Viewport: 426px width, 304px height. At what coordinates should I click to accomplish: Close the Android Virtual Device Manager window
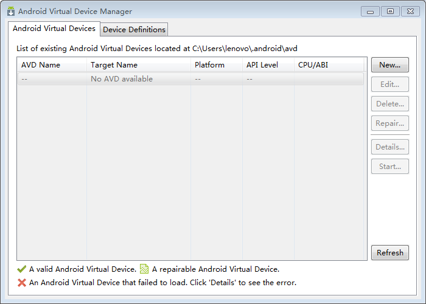point(411,12)
